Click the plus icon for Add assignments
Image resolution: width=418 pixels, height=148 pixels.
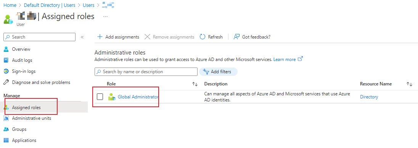click(x=100, y=37)
